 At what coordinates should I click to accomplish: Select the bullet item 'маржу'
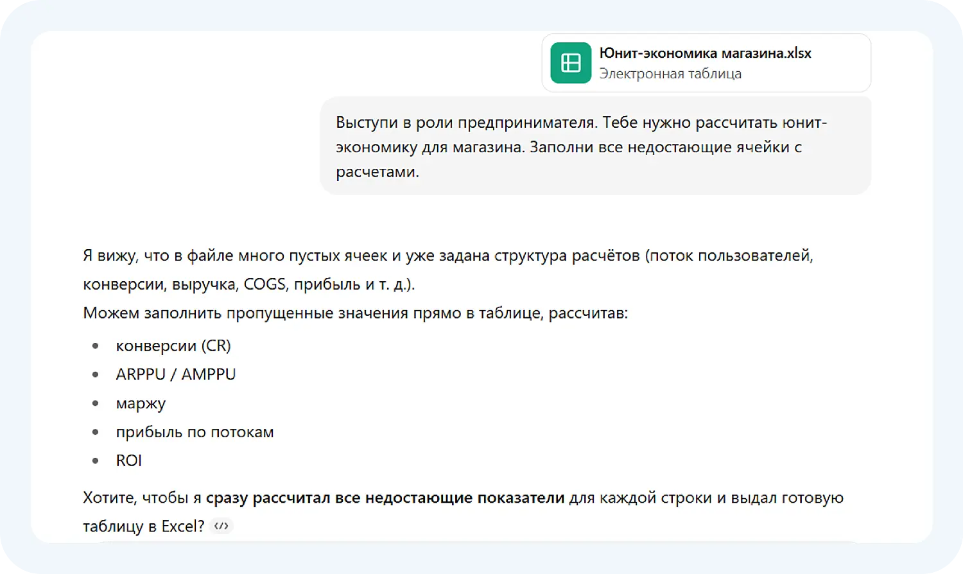point(141,403)
